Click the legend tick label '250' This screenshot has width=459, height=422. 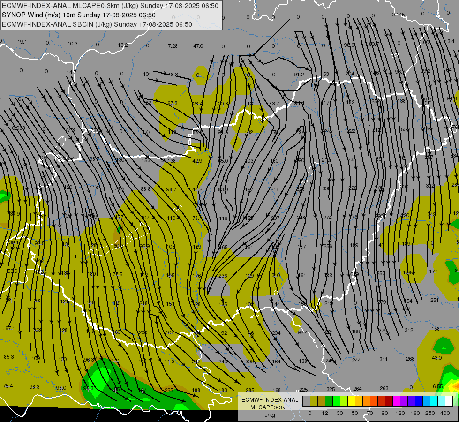430,413
